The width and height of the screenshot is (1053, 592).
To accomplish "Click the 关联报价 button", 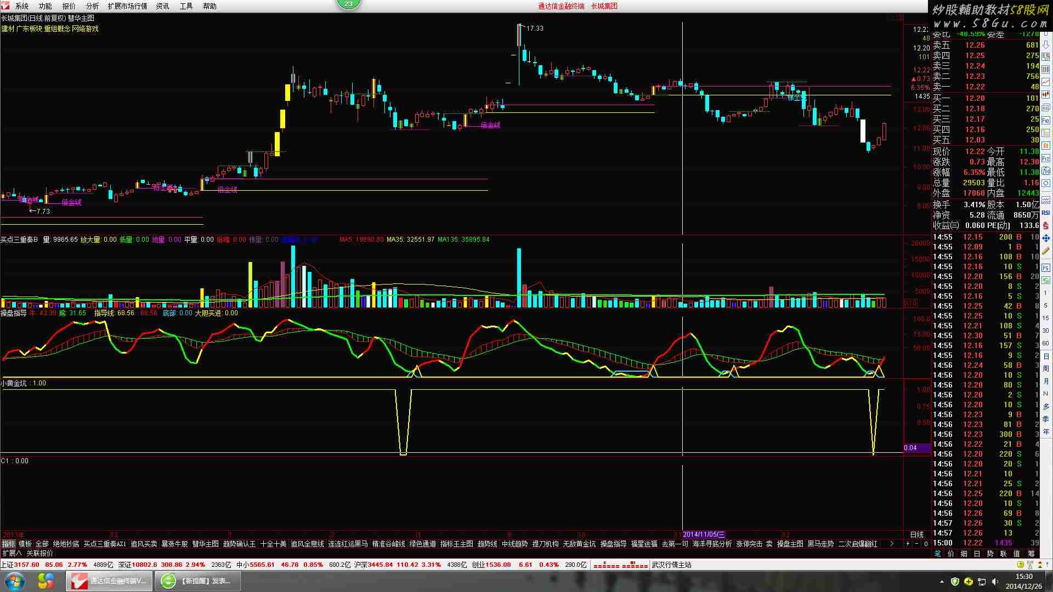I will coord(39,554).
